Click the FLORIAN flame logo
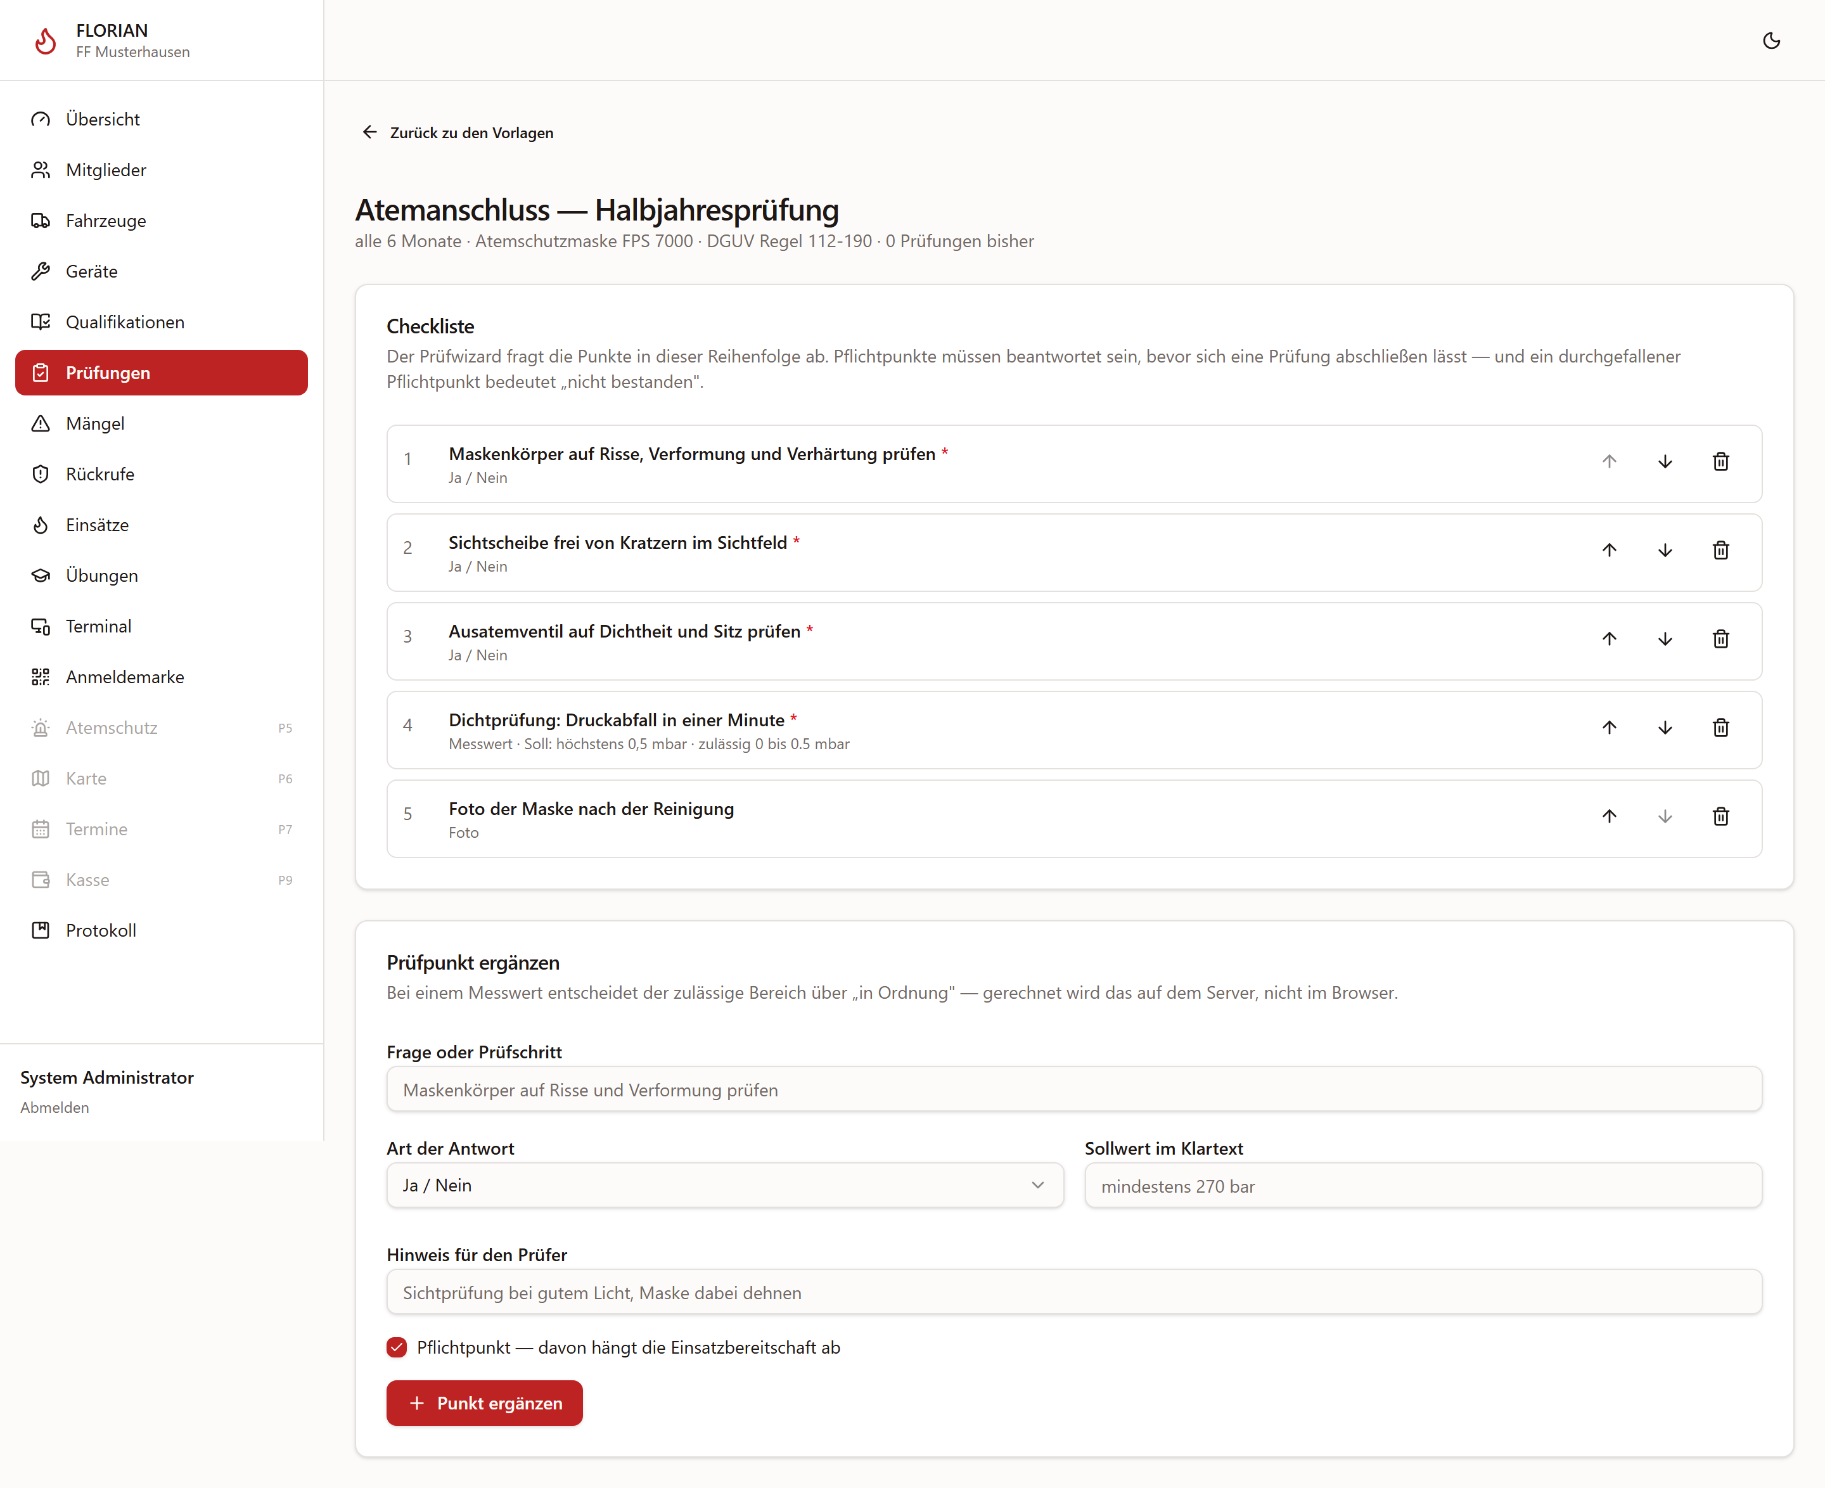 coord(46,41)
